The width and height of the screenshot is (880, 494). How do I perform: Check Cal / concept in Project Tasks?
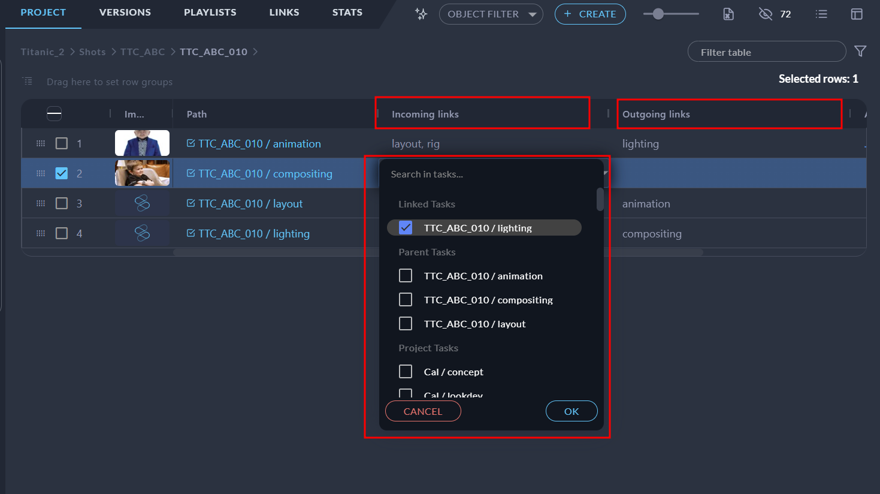pyautogui.click(x=406, y=372)
